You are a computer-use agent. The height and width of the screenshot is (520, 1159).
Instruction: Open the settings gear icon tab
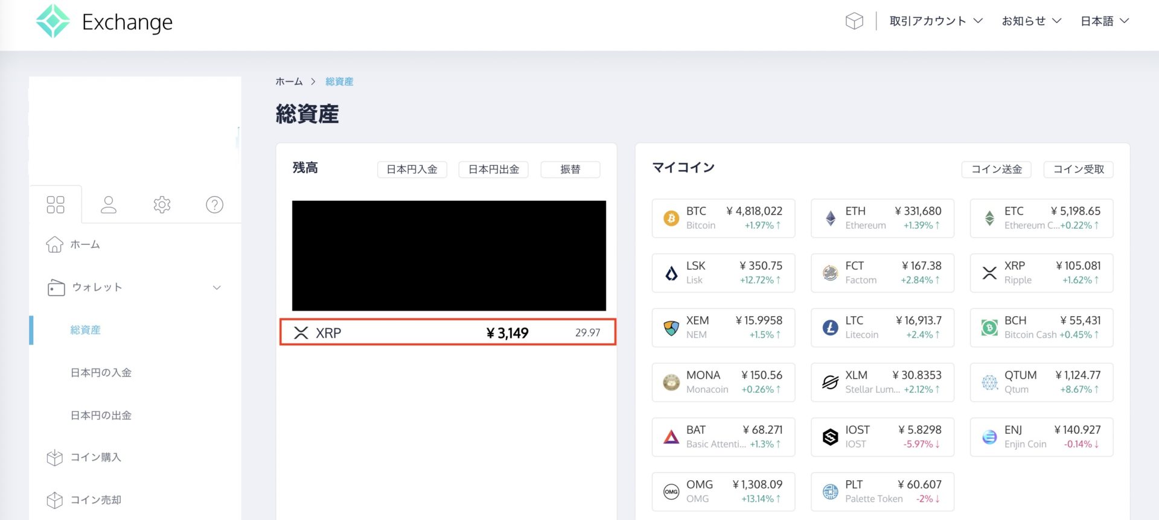point(162,205)
